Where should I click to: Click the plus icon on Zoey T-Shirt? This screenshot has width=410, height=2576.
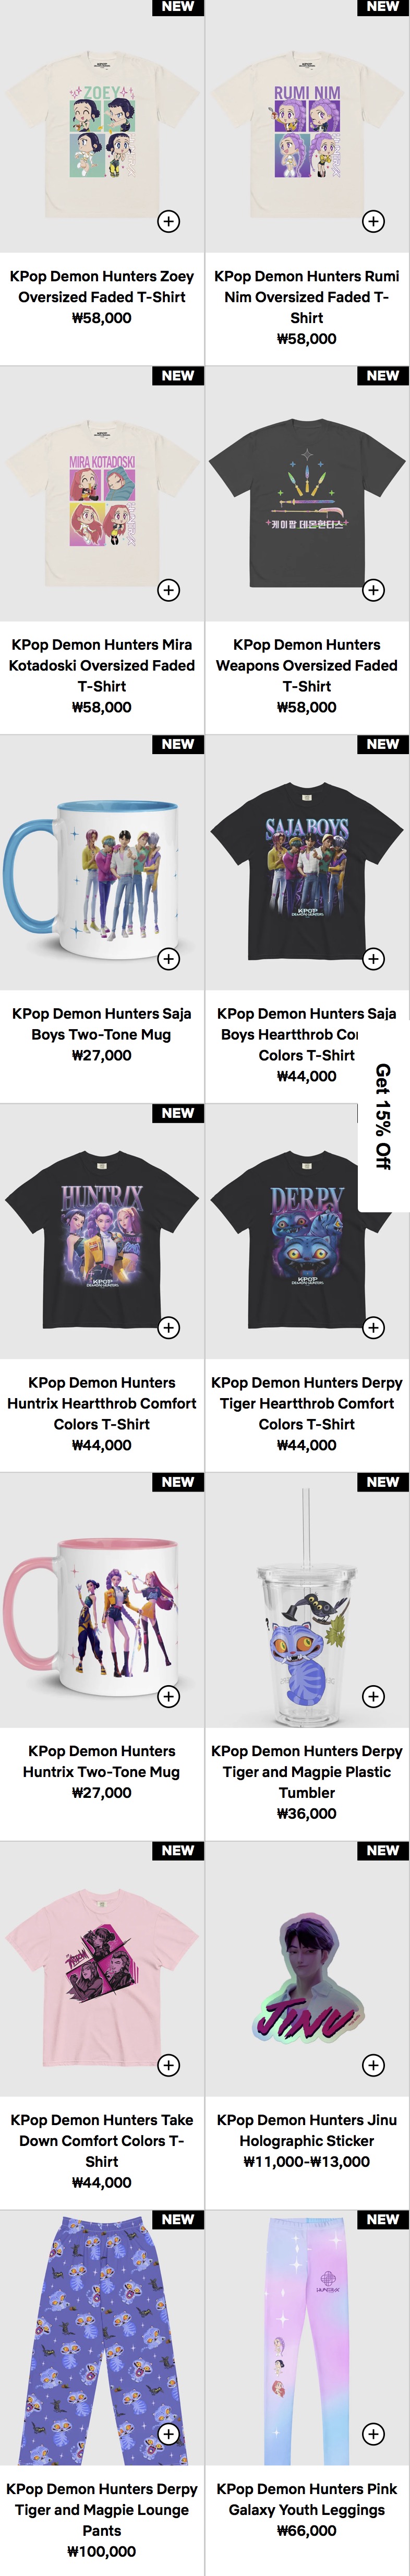[x=169, y=221]
